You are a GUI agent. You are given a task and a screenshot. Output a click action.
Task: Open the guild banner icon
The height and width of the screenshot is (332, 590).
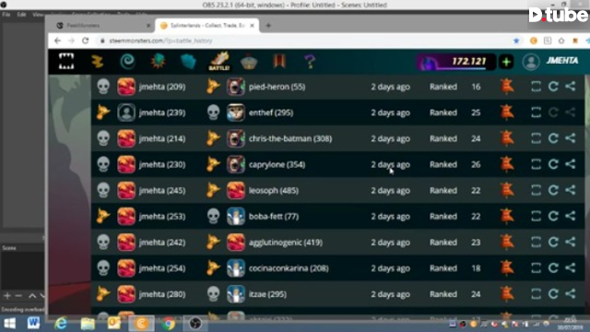tap(279, 61)
